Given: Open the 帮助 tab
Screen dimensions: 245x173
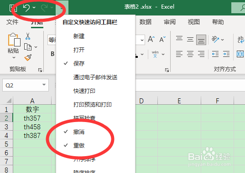Looking at the screenshot, I should pos(218,22).
